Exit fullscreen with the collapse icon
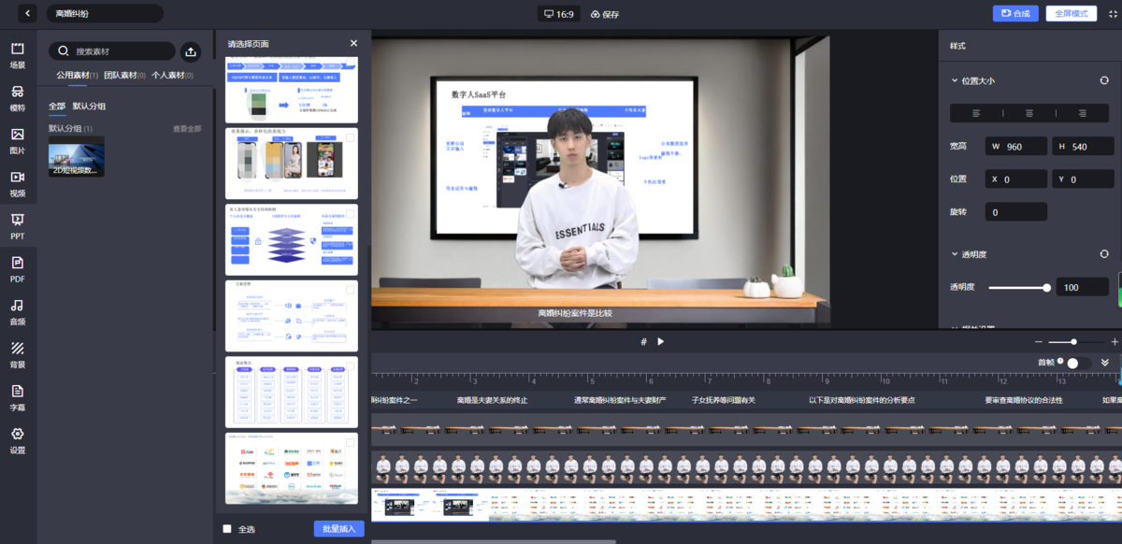 tap(1113, 14)
